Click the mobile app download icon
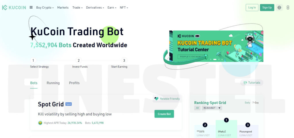This screenshot has width=294, height=138. [x=288, y=7]
